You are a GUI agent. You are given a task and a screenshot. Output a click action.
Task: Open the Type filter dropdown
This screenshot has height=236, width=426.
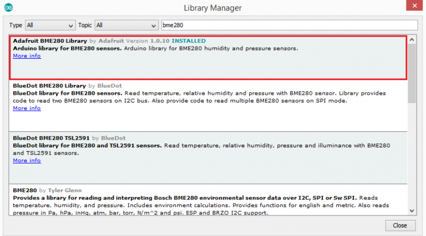tap(50, 25)
